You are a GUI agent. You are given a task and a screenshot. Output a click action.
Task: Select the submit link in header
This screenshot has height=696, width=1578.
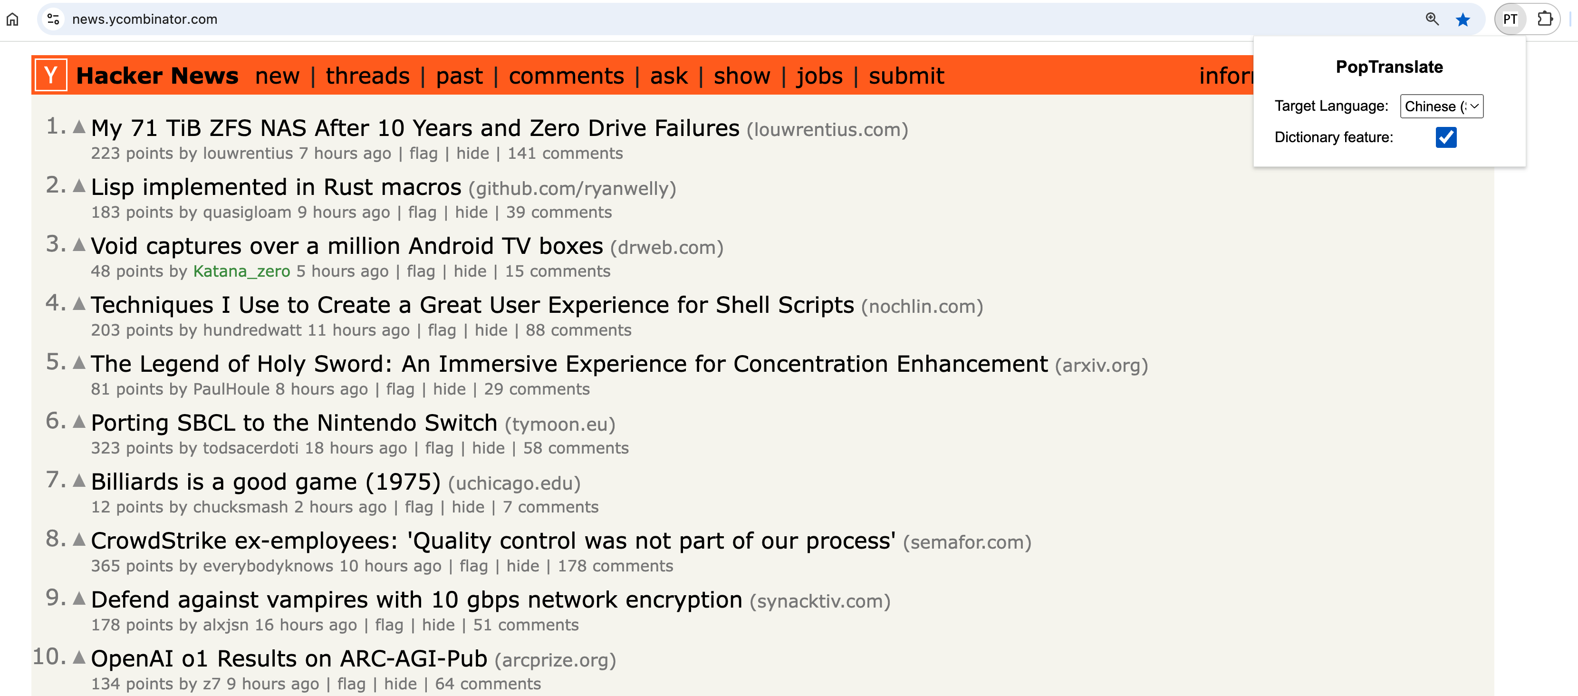[906, 76]
